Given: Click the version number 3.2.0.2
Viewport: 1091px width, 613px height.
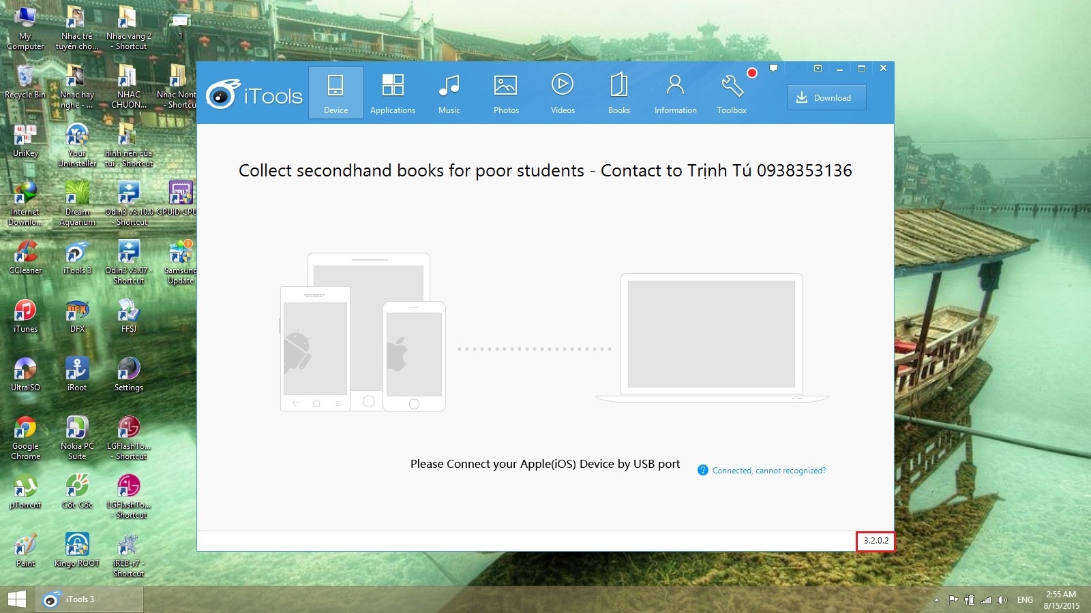Looking at the screenshot, I should point(876,541).
